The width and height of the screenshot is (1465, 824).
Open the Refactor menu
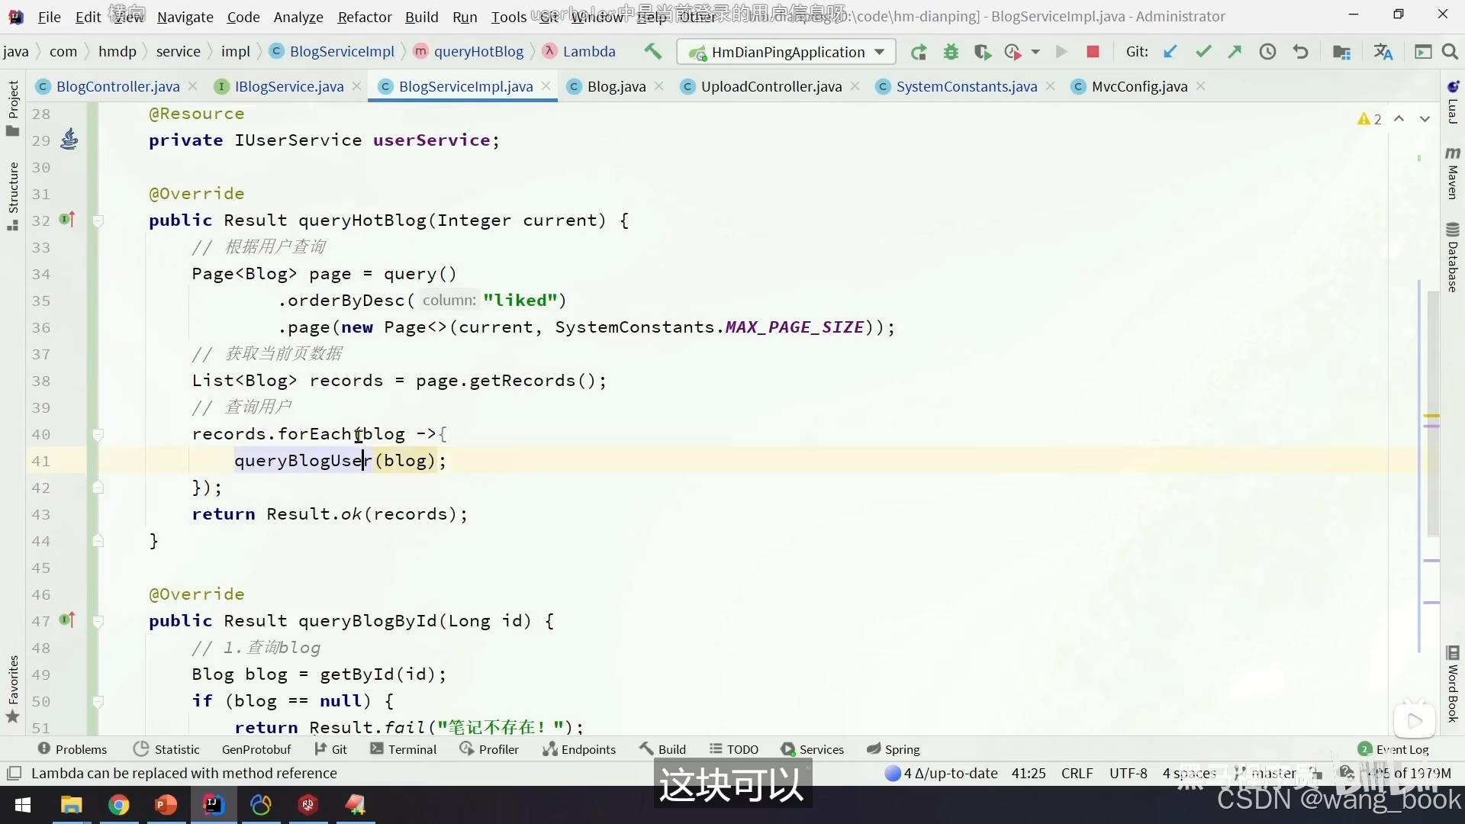tap(365, 17)
